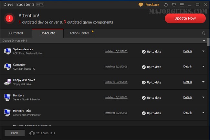The width and height of the screenshot is (210, 140).
Task: Click the System devices label
Action: point(23,49)
